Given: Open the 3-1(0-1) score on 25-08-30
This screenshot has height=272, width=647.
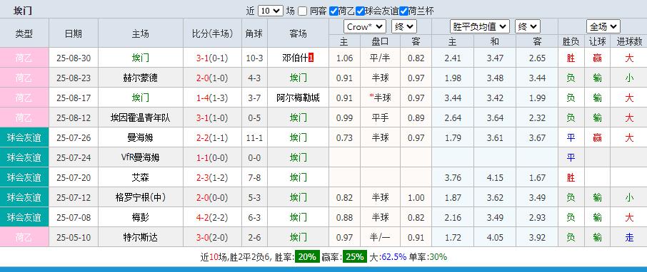Looking at the screenshot, I should click(212, 58).
